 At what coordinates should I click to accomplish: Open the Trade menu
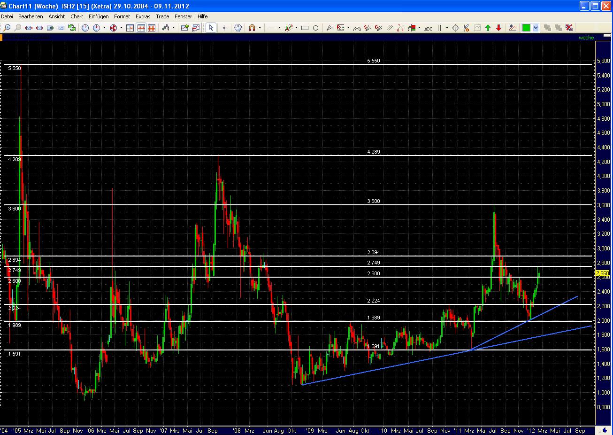coord(162,16)
